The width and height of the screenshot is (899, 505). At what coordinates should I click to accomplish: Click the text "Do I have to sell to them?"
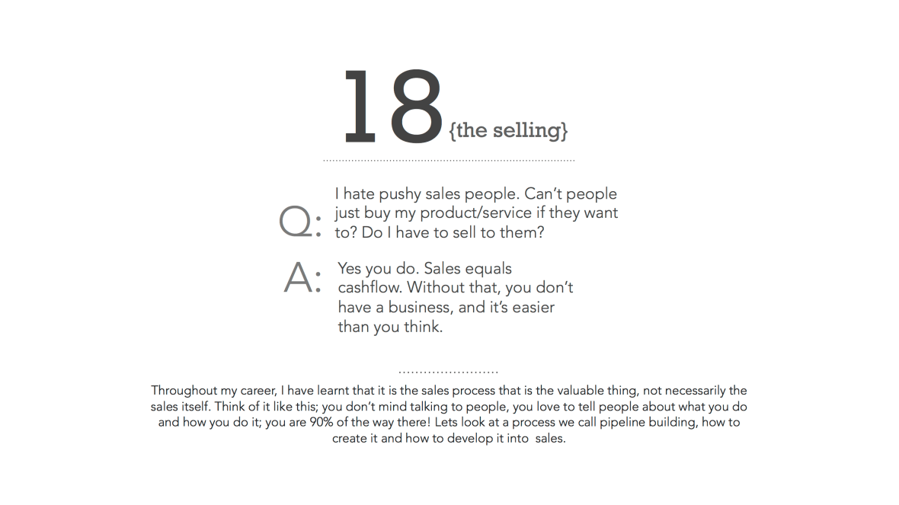(453, 233)
